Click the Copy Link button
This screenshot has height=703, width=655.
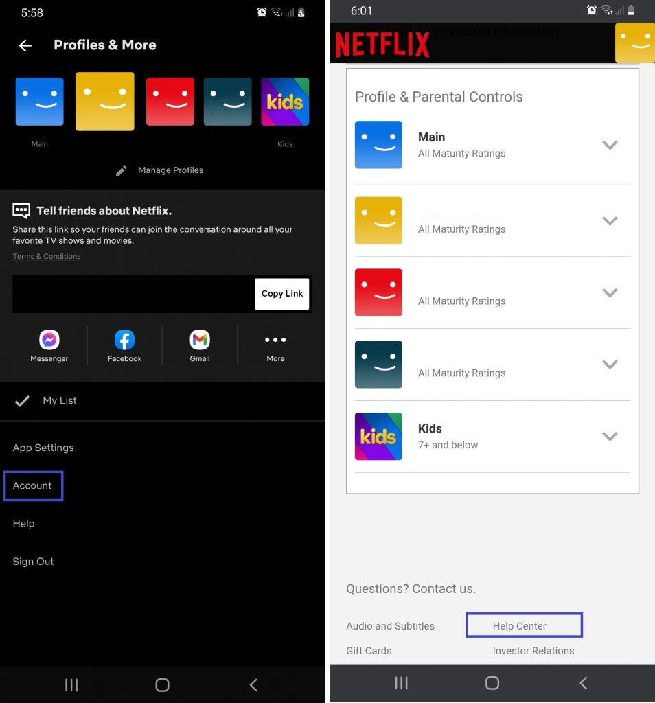click(x=281, y=293)
